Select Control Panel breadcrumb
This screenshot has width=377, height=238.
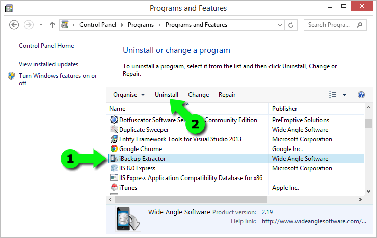(x=98, y=25)
